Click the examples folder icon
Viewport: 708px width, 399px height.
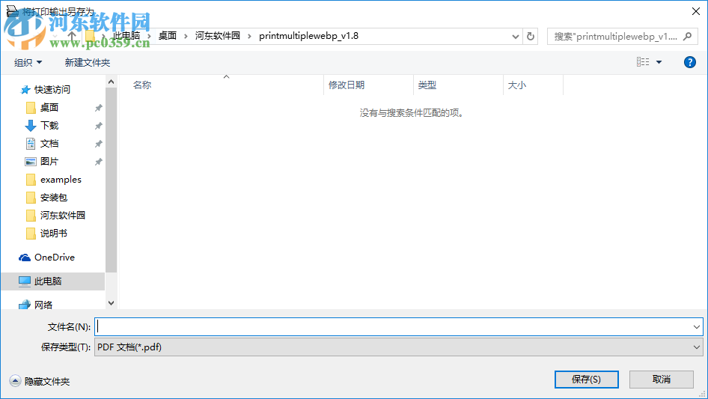pyautogui.click(x=31, y=180)
